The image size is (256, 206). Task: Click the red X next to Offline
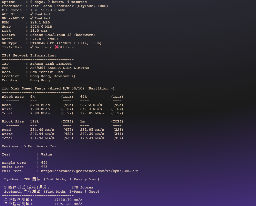click(x=56, y=47)
